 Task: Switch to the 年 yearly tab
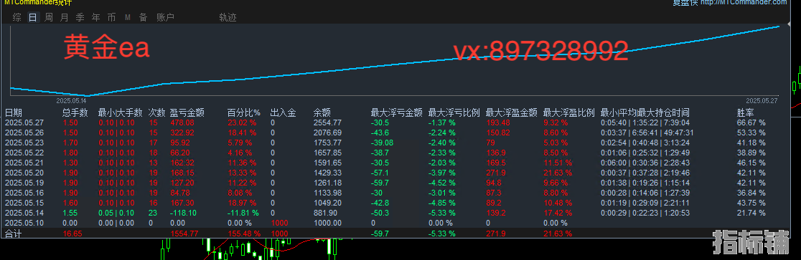point(96,18)
